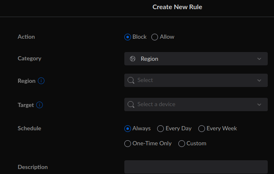Open the Category dropdown chevron
This screenshot has height=174, width=274.
coord(259,59)
